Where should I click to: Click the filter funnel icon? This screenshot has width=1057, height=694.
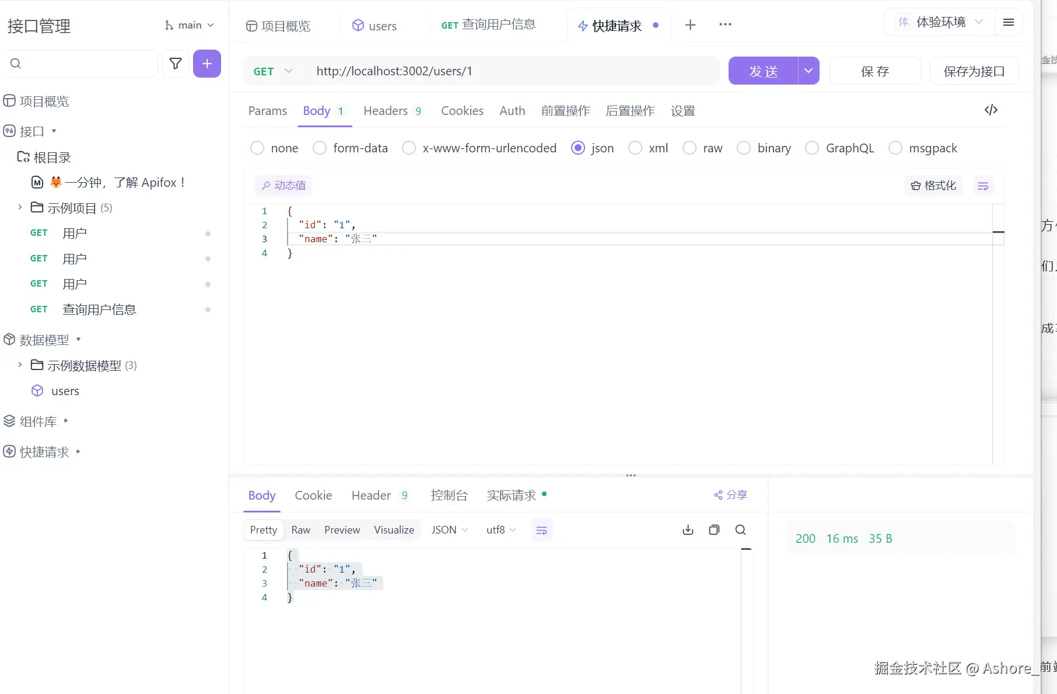(x=176, y=64)
